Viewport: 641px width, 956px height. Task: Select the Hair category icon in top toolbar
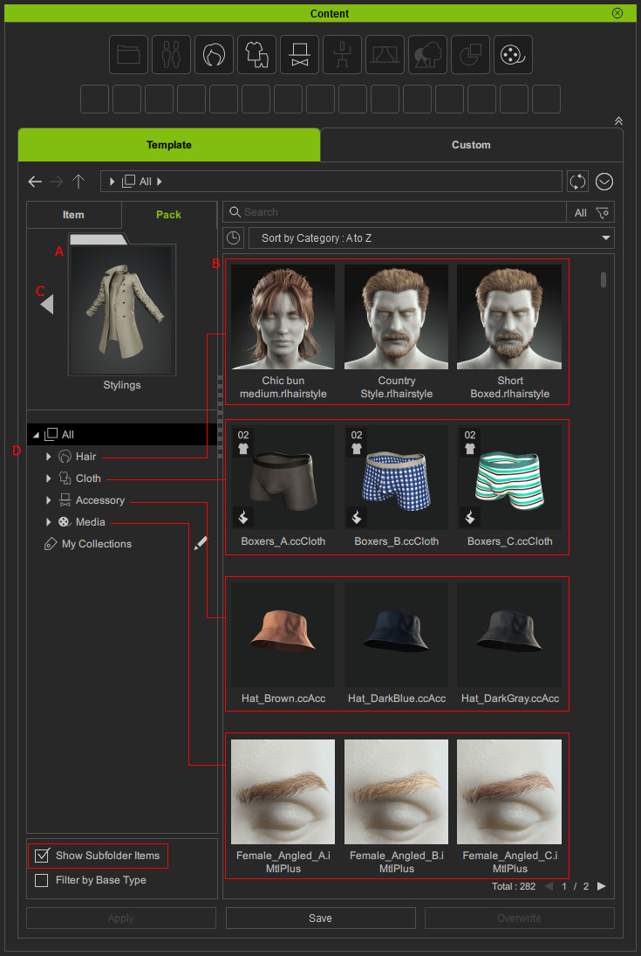(x=214, y=55)
